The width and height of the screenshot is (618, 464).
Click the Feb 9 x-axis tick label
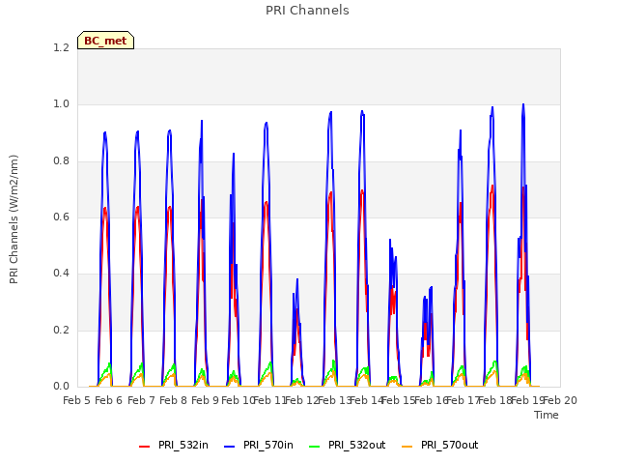pyautogui.click(x=206, y=400)
